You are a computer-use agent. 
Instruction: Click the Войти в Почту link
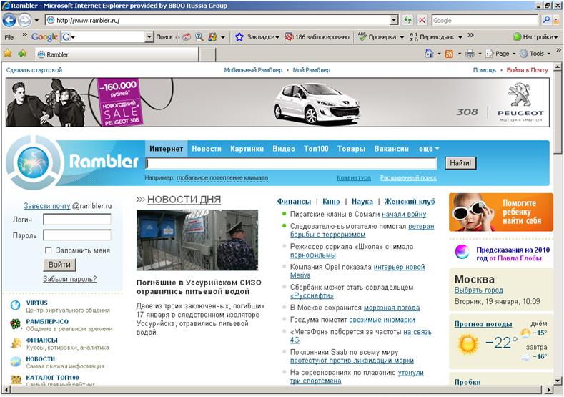click(528, 70)
